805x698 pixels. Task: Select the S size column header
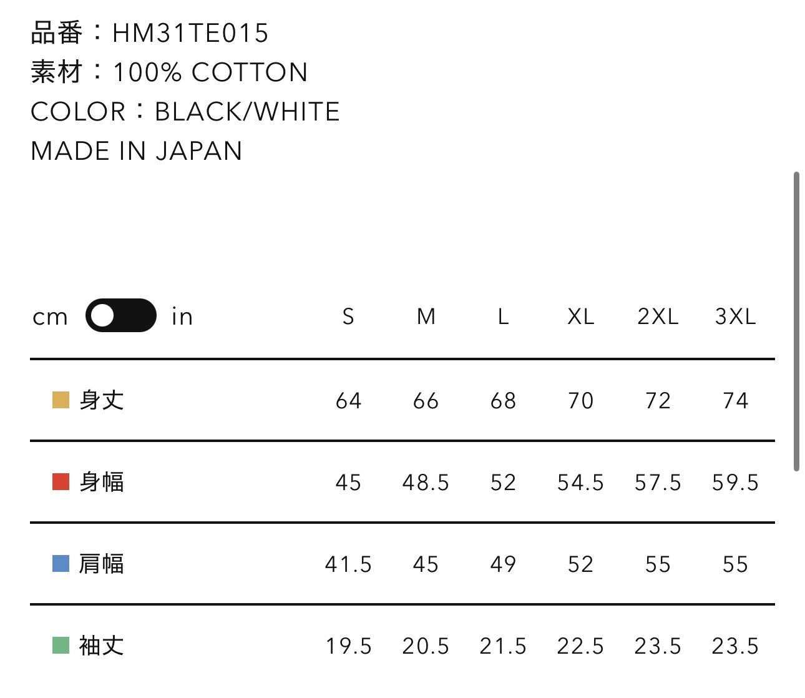click(x=348, y=317)
